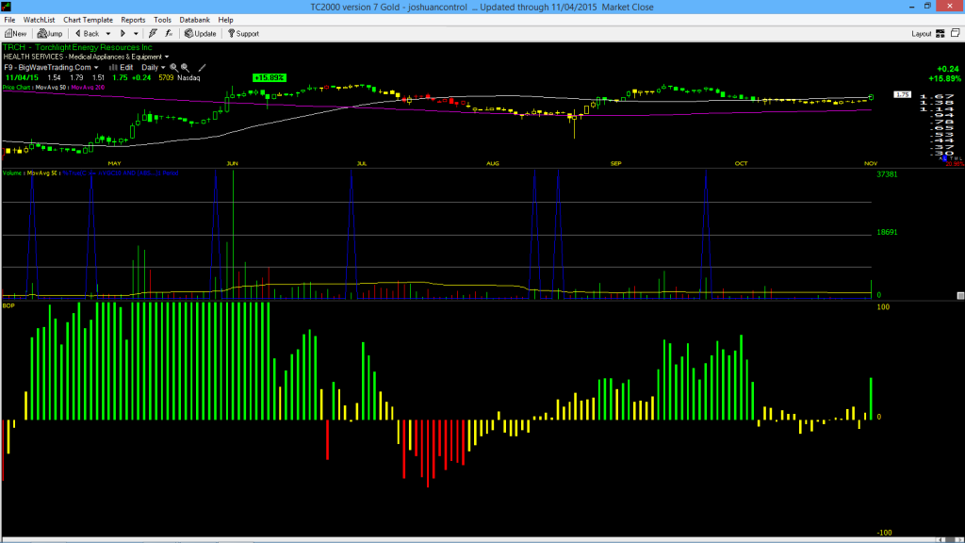
Task: Click the app icon in title bar
Action: [x=7, y=7]
